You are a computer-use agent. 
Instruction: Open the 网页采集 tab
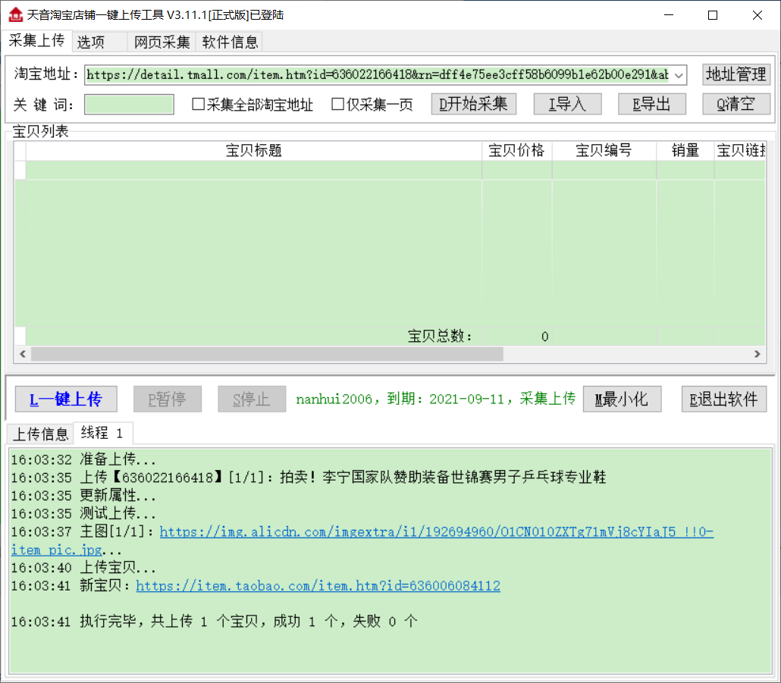162,42
